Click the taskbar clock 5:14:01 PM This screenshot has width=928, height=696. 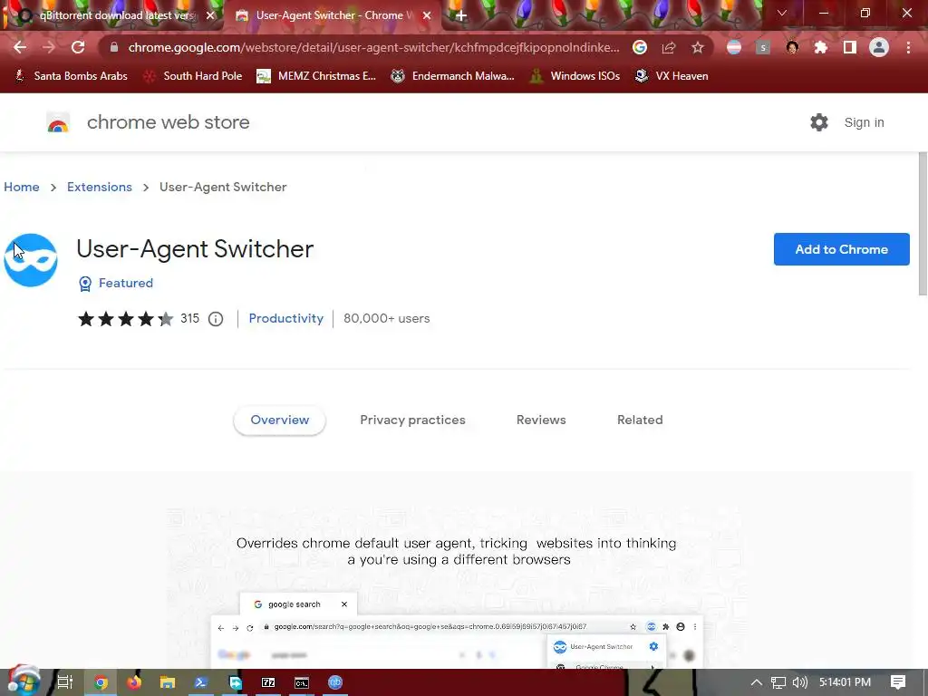[845, 682]
